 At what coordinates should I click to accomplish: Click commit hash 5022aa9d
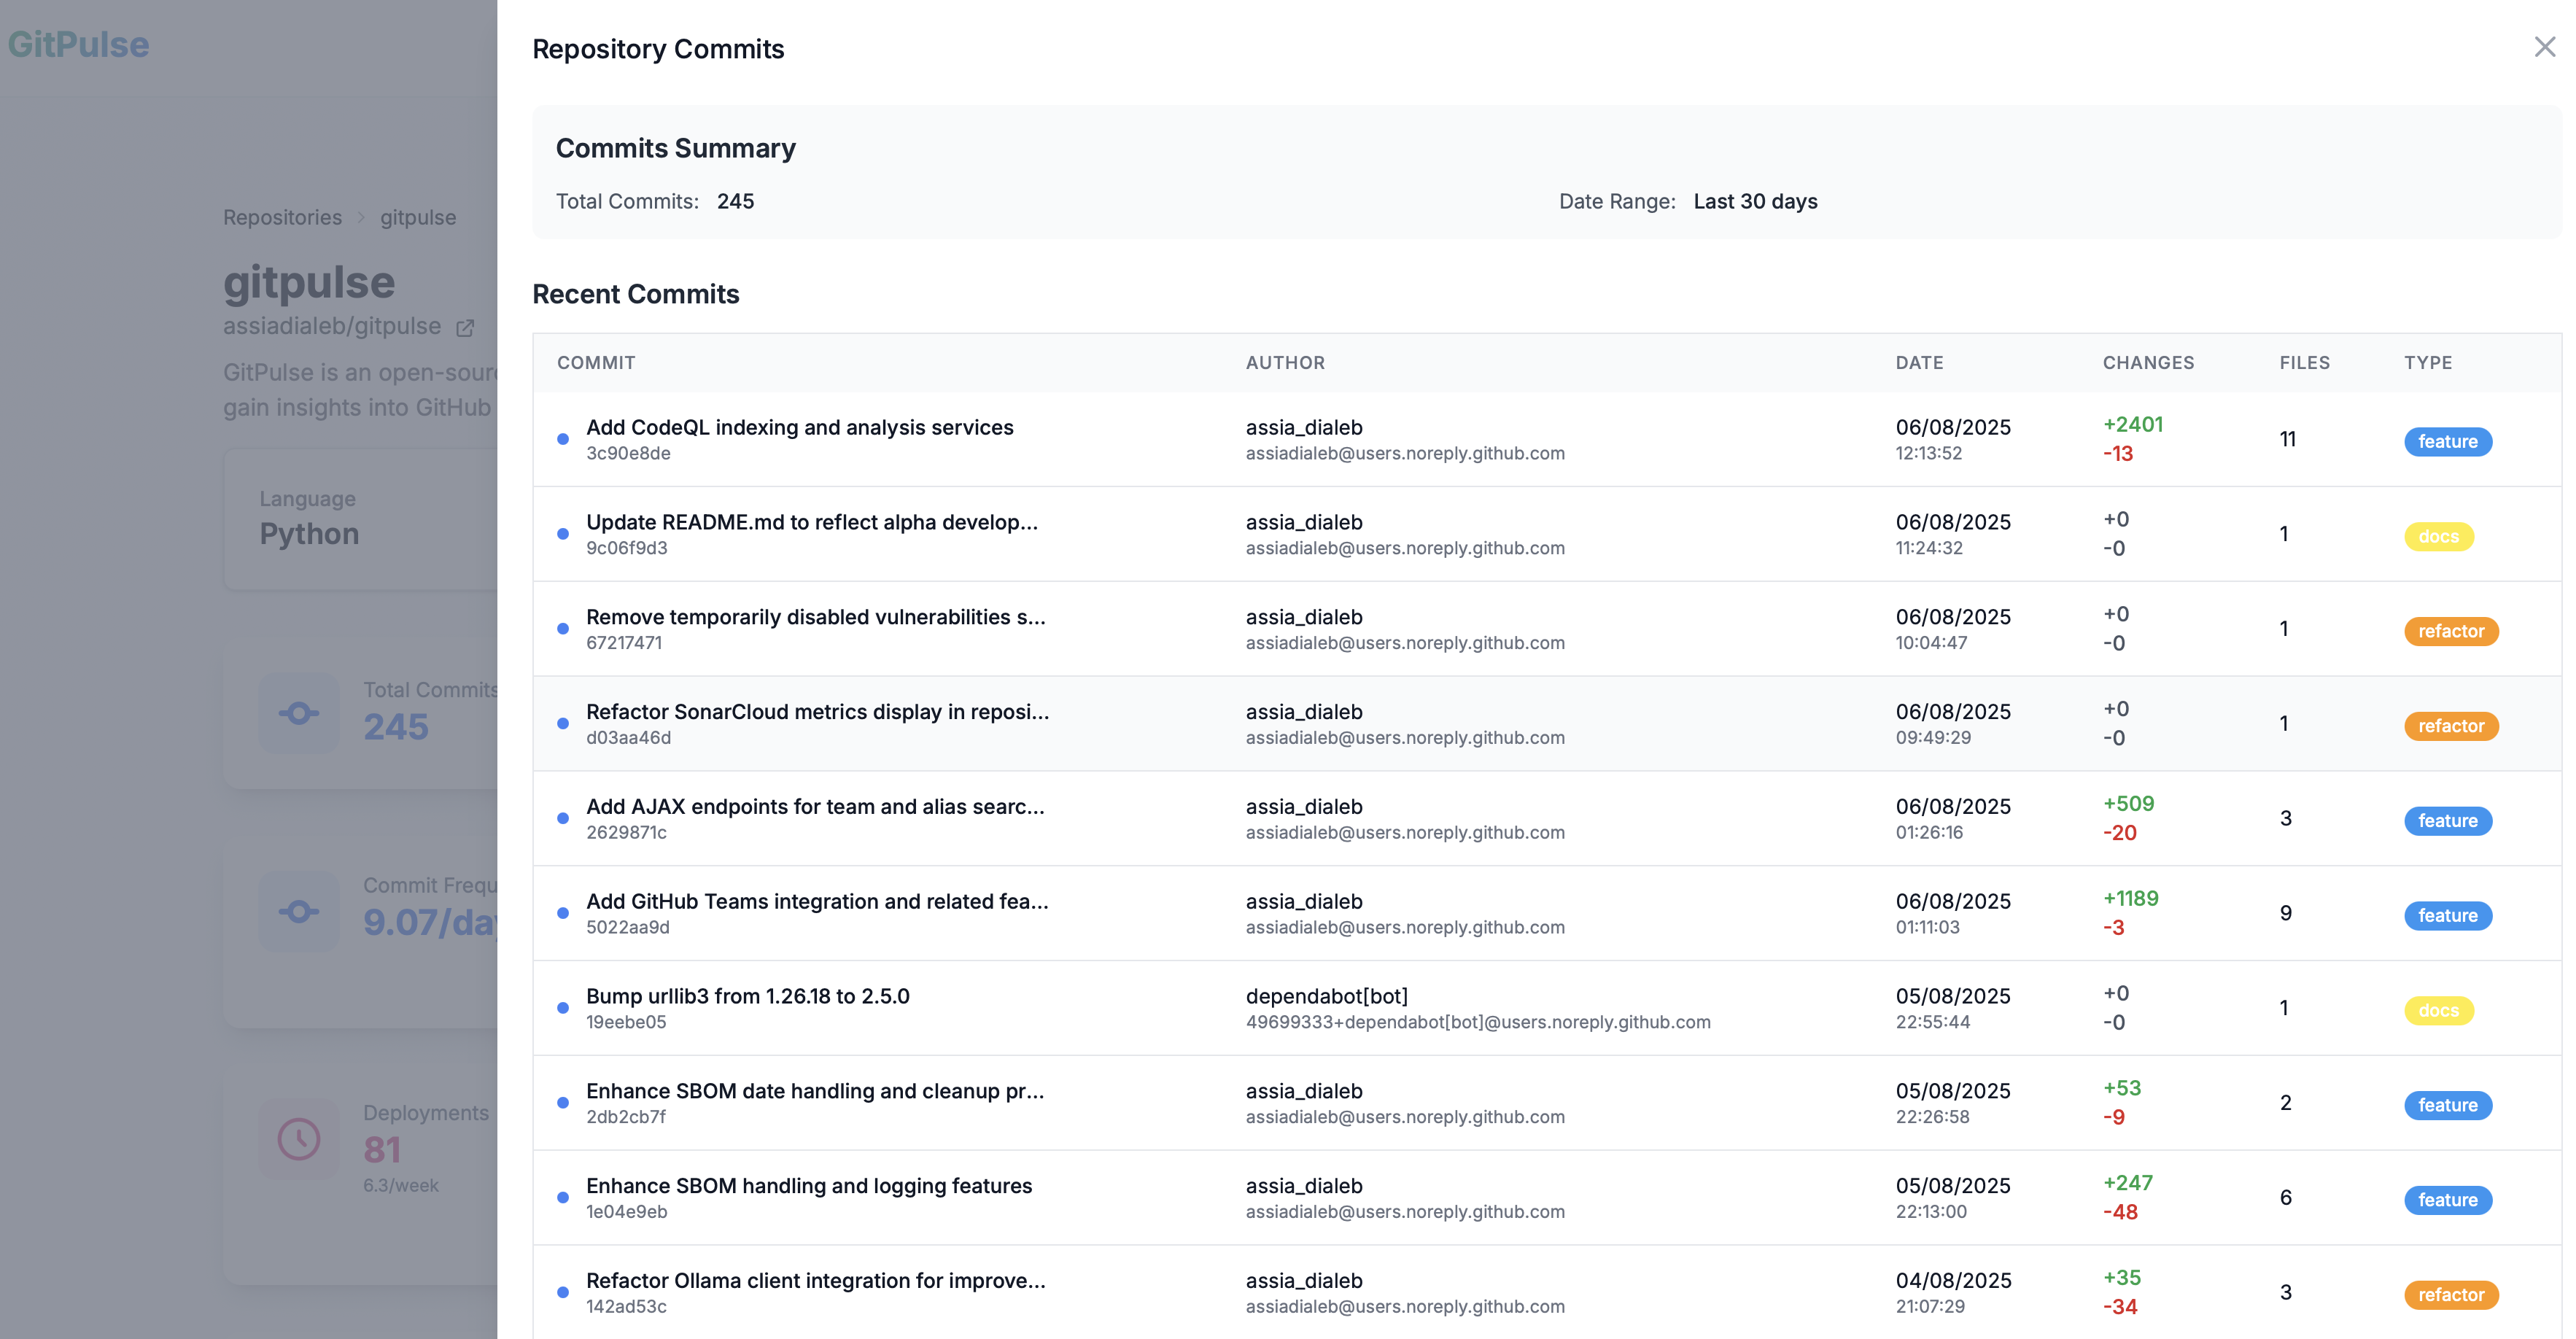coord(628,928)
